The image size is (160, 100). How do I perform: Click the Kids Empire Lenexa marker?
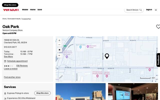pos(88,46)
